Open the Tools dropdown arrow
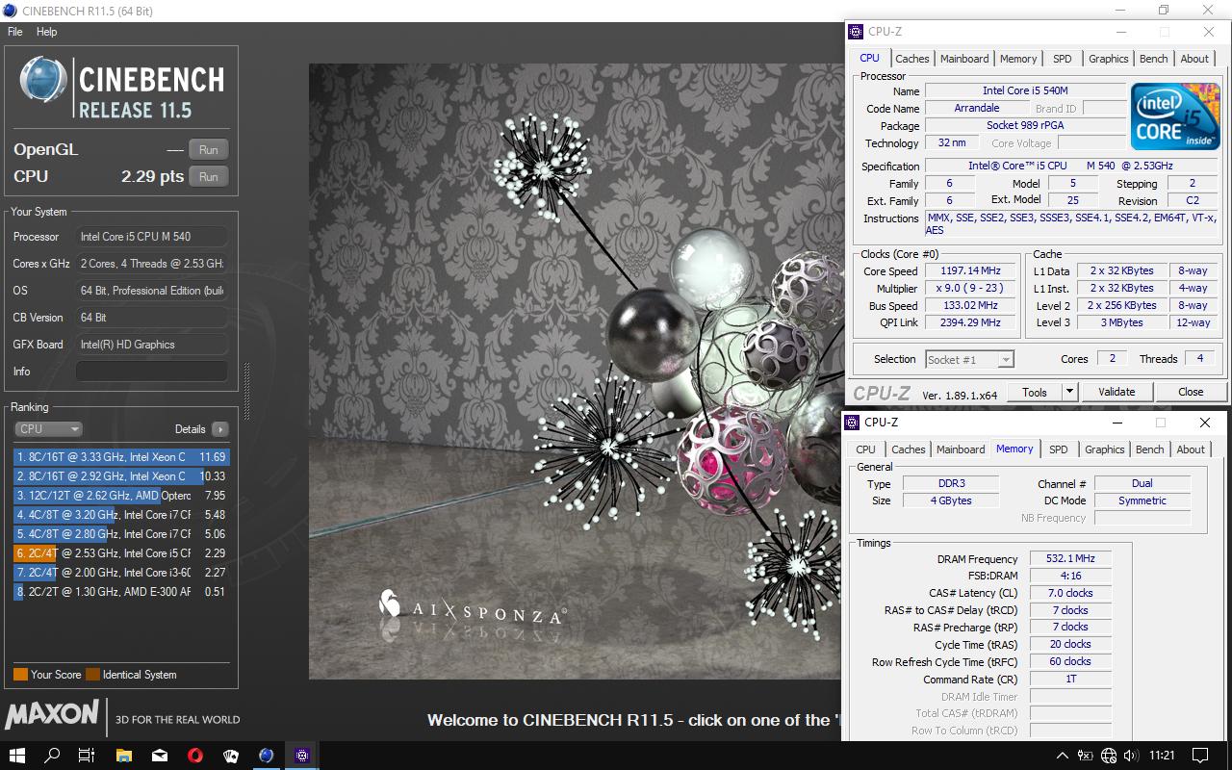 [x=1069, y=392]
